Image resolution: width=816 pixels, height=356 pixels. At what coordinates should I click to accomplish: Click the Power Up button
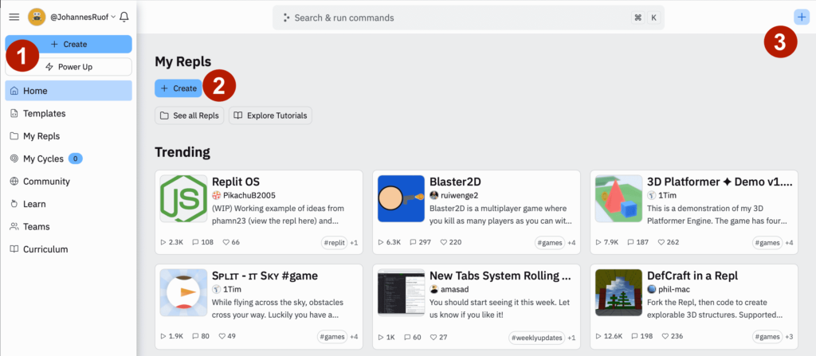click(69, 67)
